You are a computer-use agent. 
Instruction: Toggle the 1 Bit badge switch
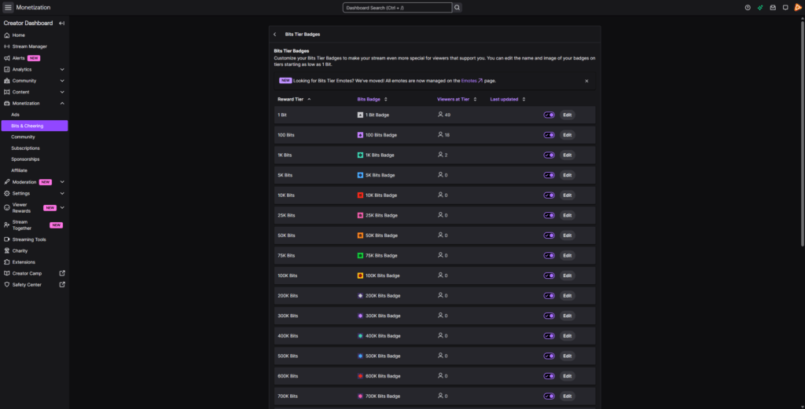[550, 115]
